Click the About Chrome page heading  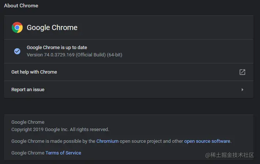(x=21, y=6)
